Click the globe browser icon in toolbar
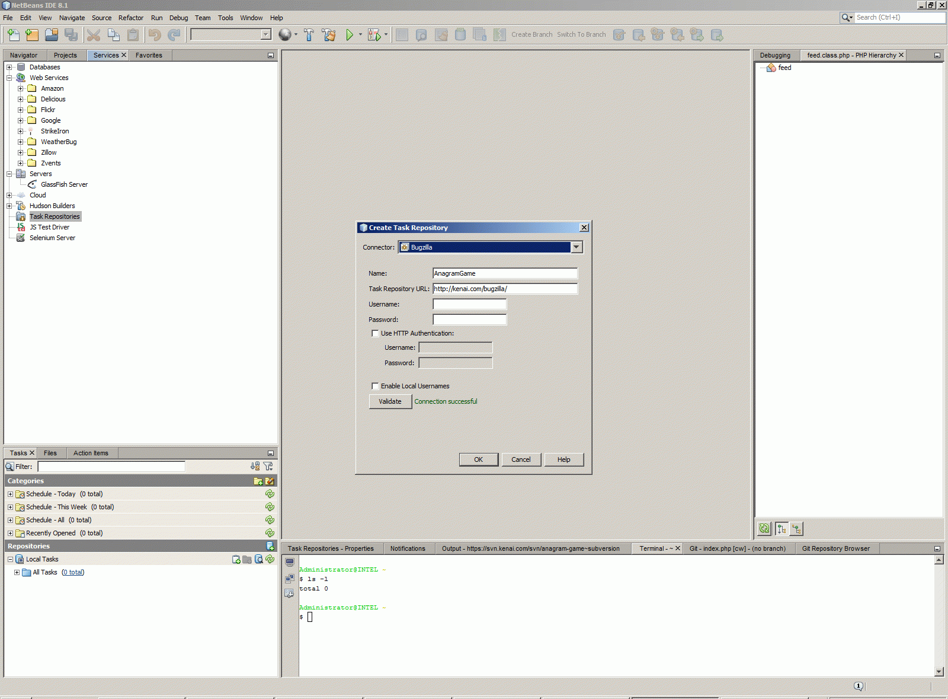948x699 pixels. point(285,35)
